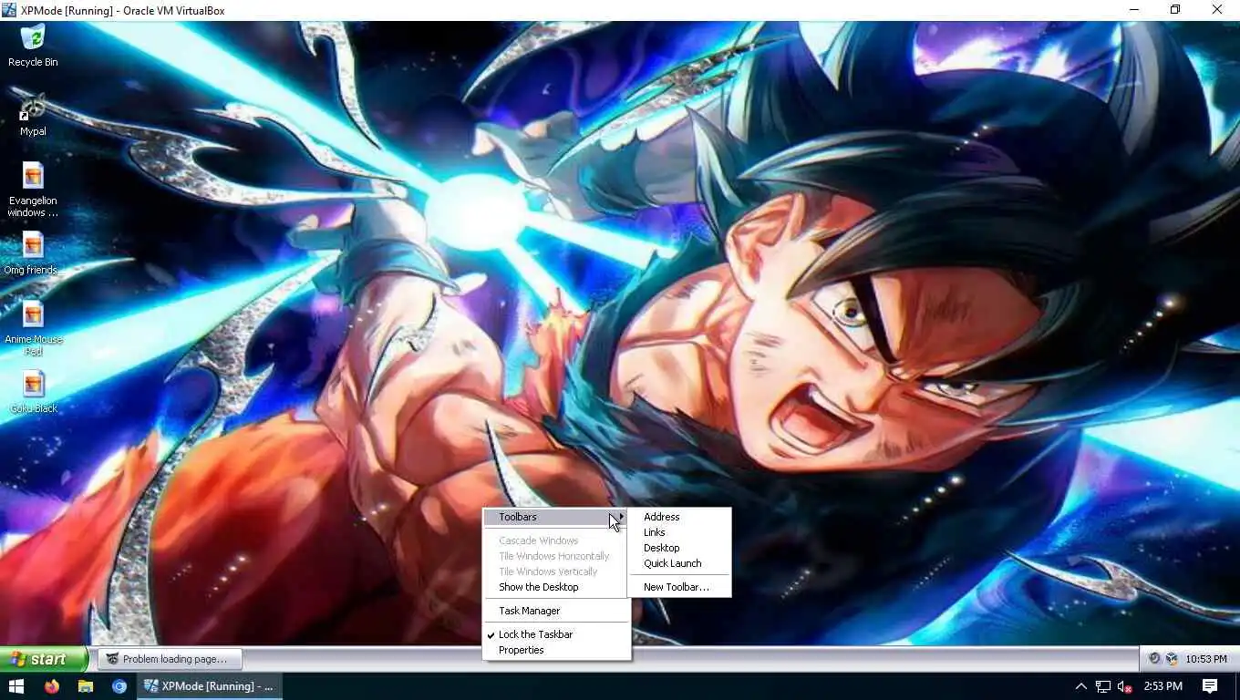Viewport: 1240px width, 700px height.
Task: Select the Anime Mouse Pad file icon
Action: pos(33,328)
